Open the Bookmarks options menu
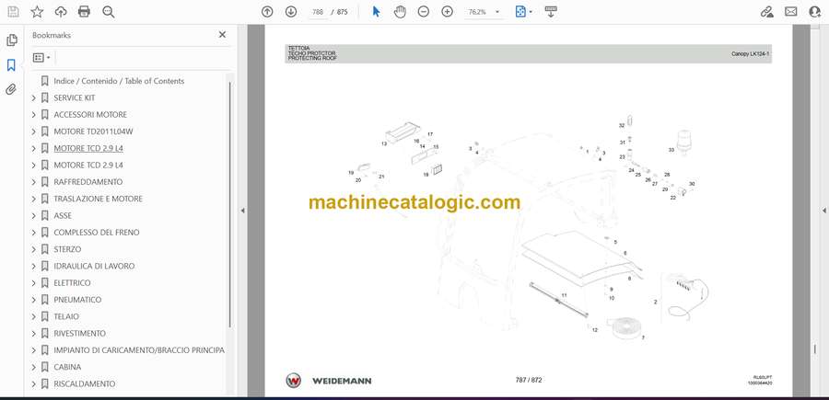Image resolution: width=829 pixels, height=400 pixels. pyautogui.click(x=41, y=58)
